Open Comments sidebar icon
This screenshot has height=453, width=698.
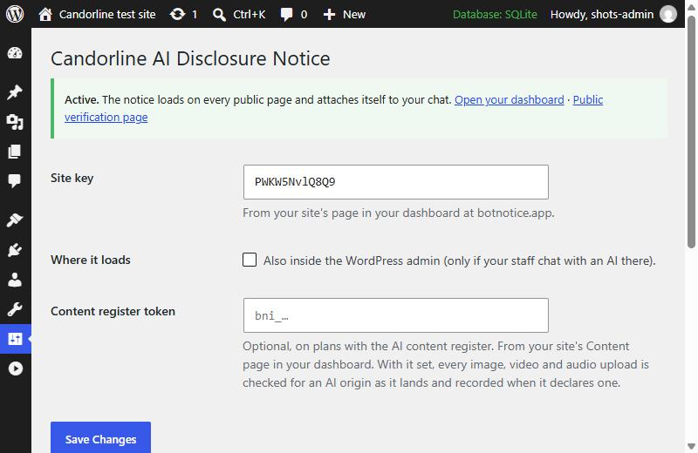[x=15, y=181]
